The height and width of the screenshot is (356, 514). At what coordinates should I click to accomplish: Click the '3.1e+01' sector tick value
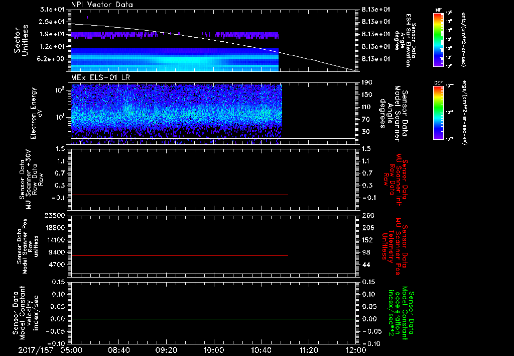(52, 10)
